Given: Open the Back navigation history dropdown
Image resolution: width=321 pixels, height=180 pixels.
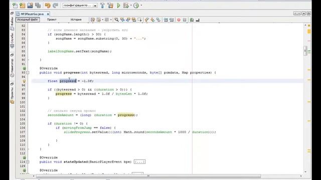Looking at the screenshot, I should 102,20.
